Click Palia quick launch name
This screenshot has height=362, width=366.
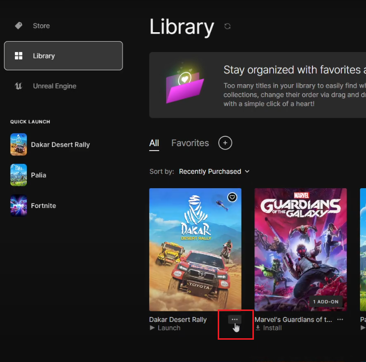(x=39, y=175)
